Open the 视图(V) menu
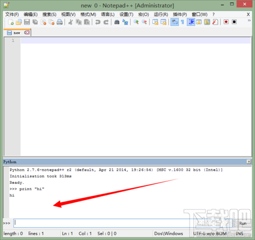This screenshot has height=240, width=255. tap(68, 14)
